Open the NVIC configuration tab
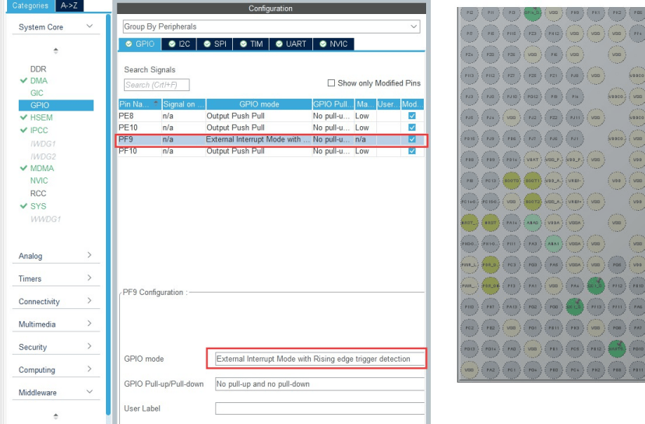Viewport: 645px width, 424px height. [x=333, y=44]
